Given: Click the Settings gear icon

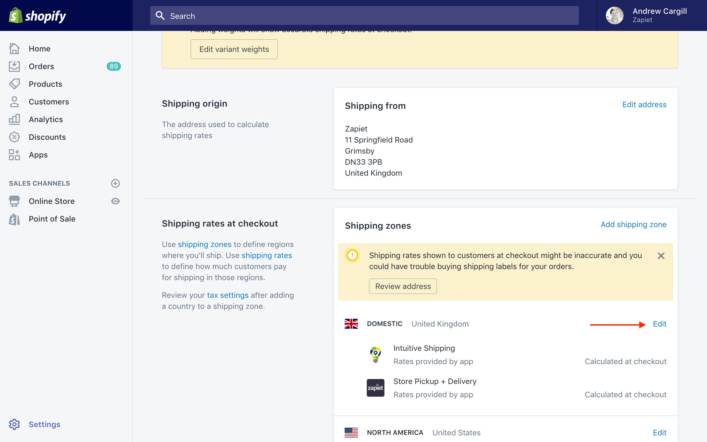Looking at the screenshot, I should [x=14, y=424].
